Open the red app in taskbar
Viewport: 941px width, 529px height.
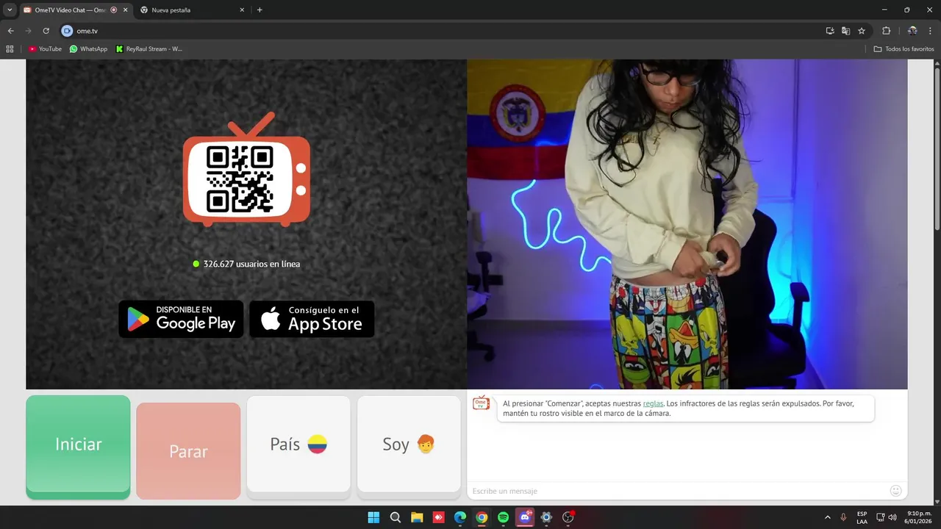click(438, 517)
